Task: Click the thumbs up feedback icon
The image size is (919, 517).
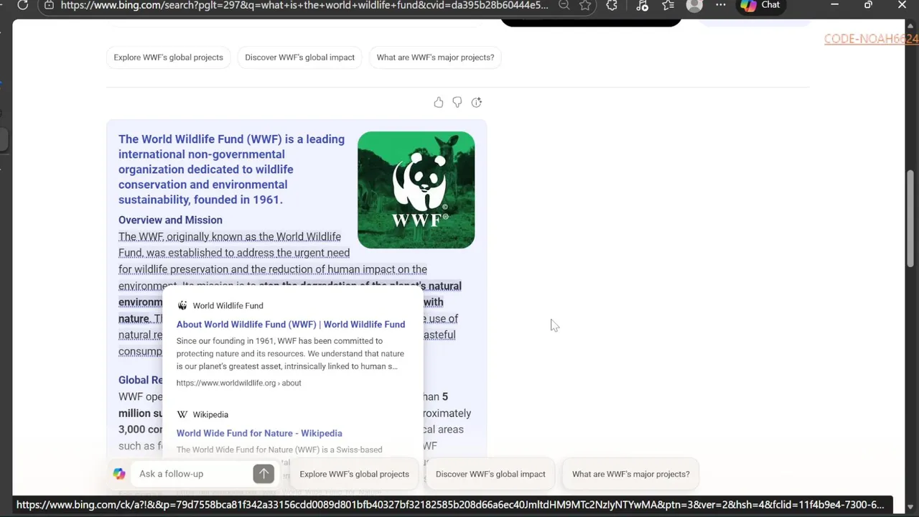Action: pyautogui.click(x=439, y=103)
